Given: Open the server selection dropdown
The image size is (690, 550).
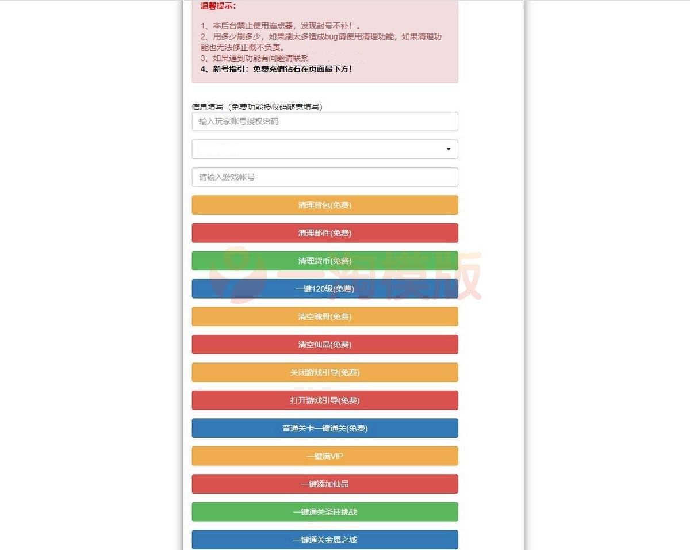Looking at the screenshot, I should [325, 149].
